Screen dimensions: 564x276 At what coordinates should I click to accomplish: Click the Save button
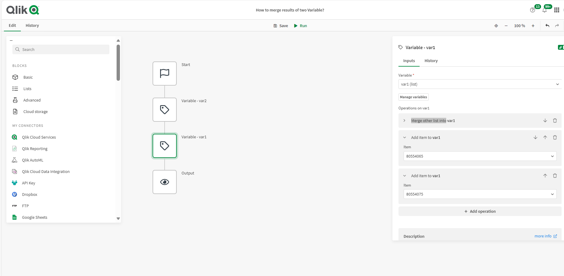pyautogui.click(x=281, y=26)
